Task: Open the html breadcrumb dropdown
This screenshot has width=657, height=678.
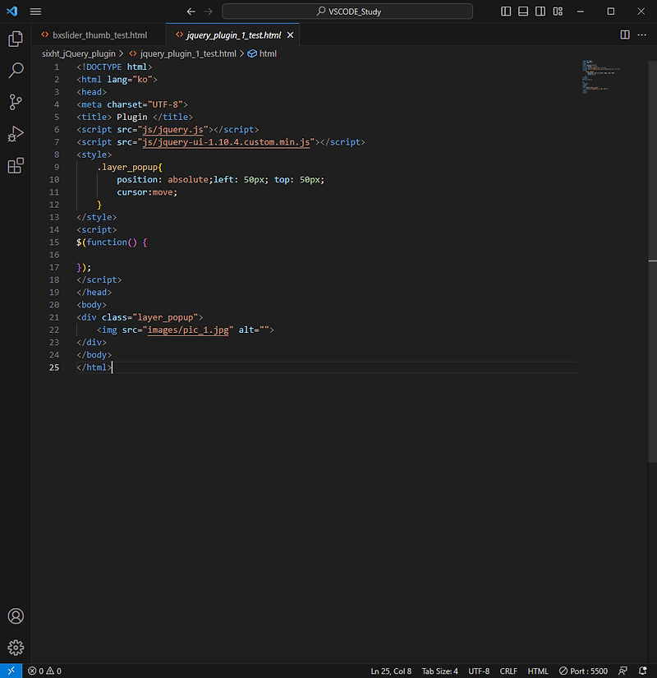Action: [x=264, y=53]
